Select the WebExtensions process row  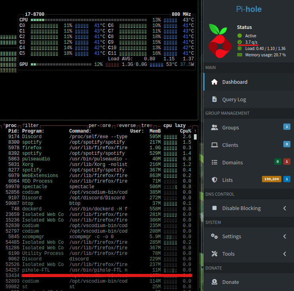pos(99,175)
